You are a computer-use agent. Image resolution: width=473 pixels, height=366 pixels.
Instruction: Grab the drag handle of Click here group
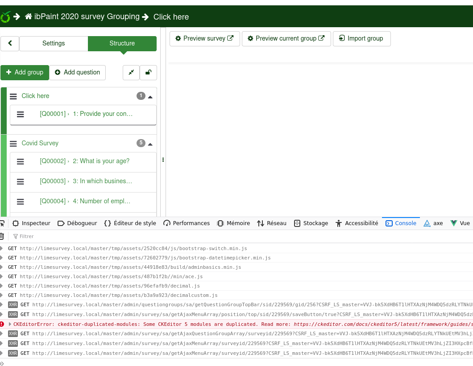click(x=13, y=96)
